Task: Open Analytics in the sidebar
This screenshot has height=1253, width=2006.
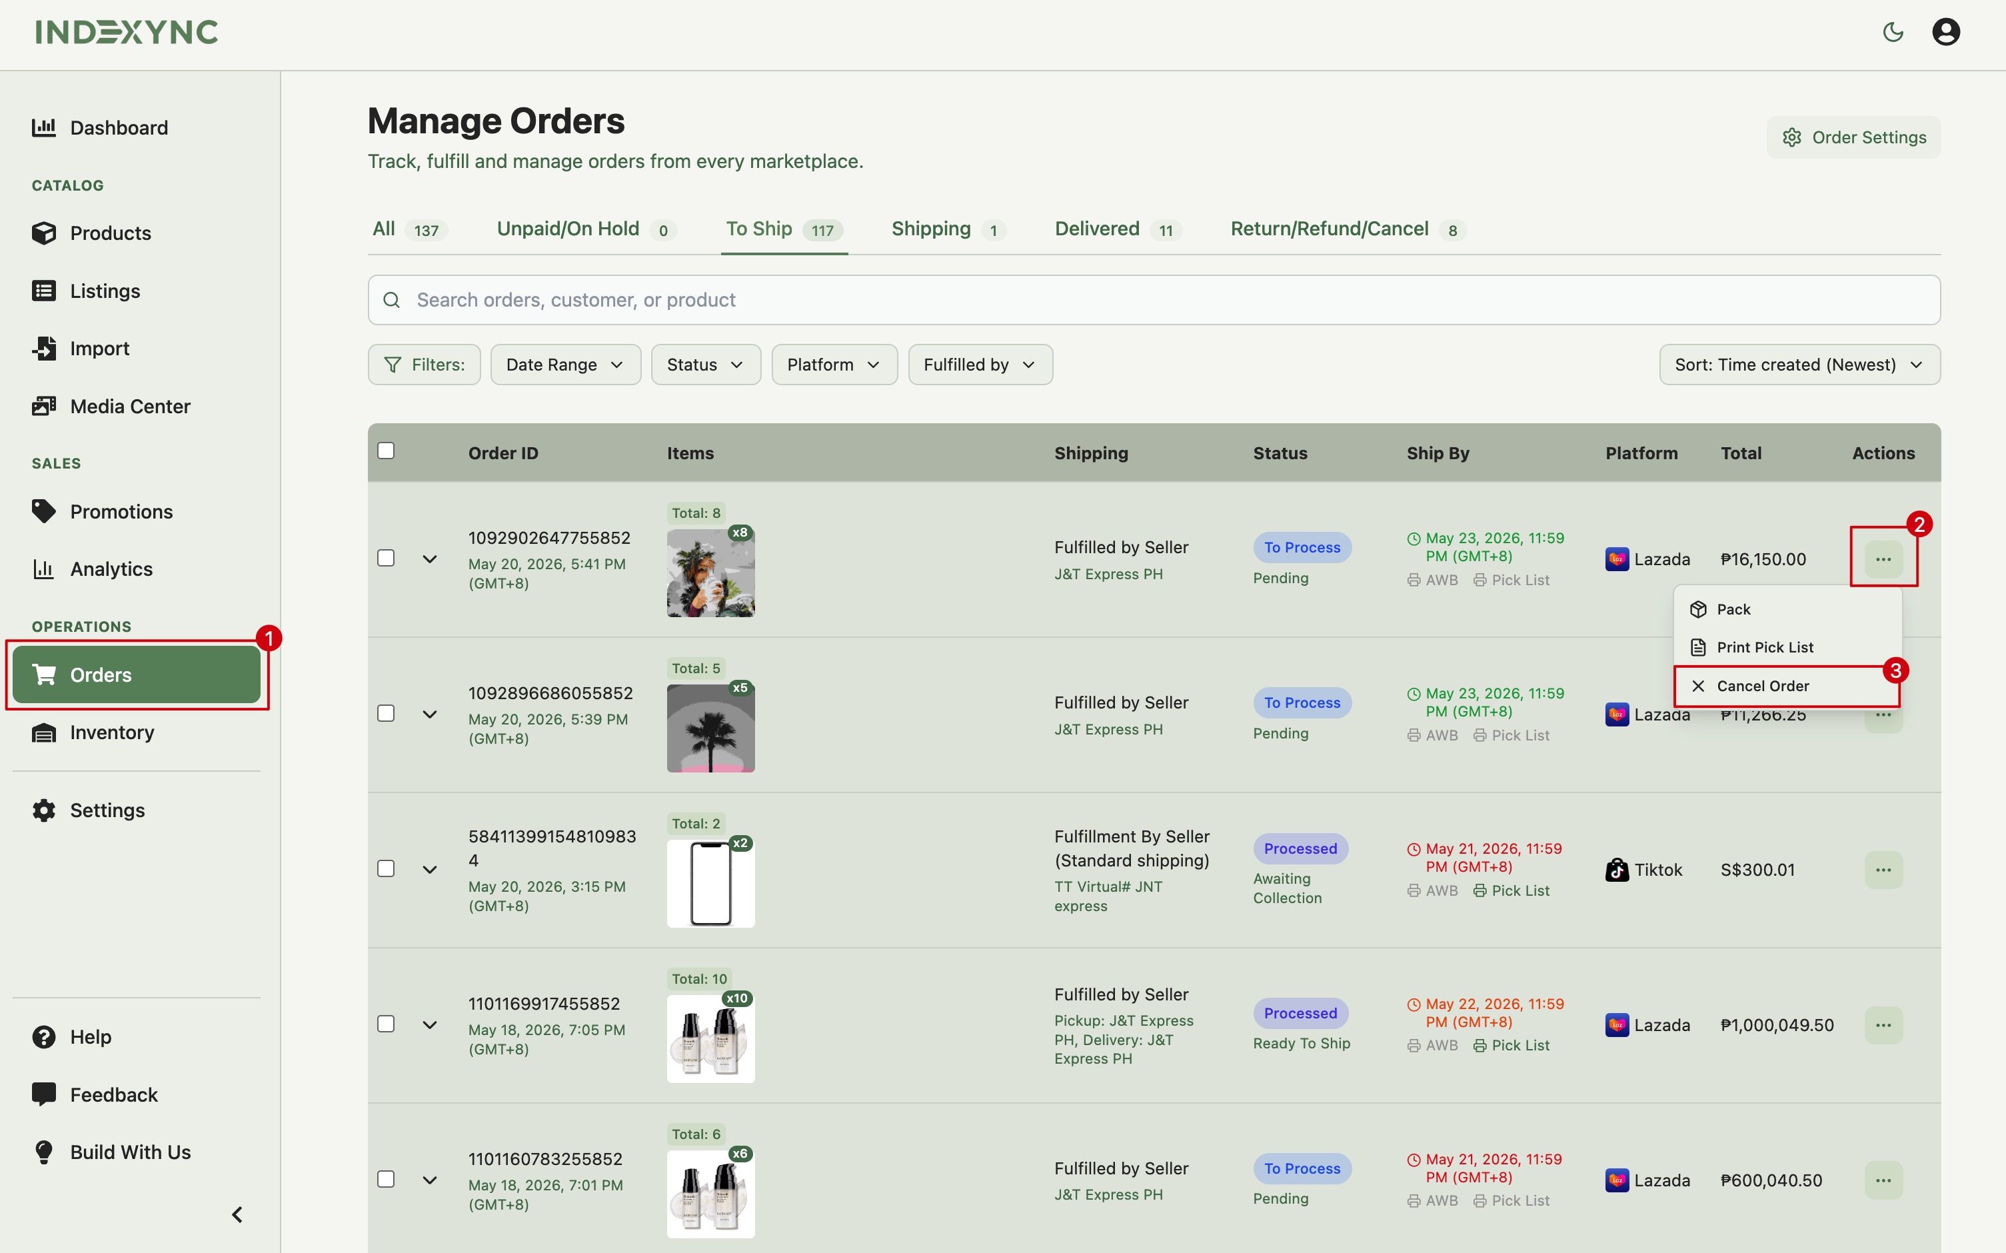Action: (x=137, y=569)
